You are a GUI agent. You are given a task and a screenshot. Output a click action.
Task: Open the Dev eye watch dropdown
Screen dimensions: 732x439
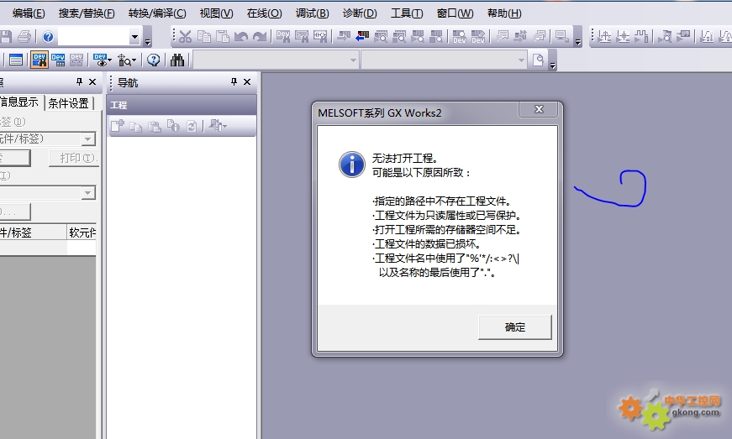[103, 60]
